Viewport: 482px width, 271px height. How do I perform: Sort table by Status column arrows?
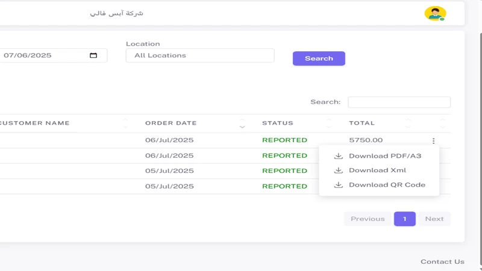tap(329, 123)
